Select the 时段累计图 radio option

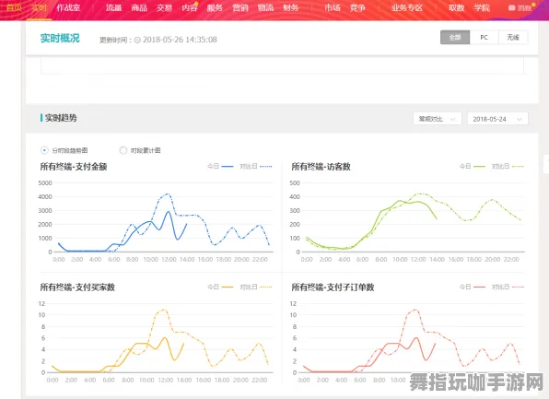(123, 150)
